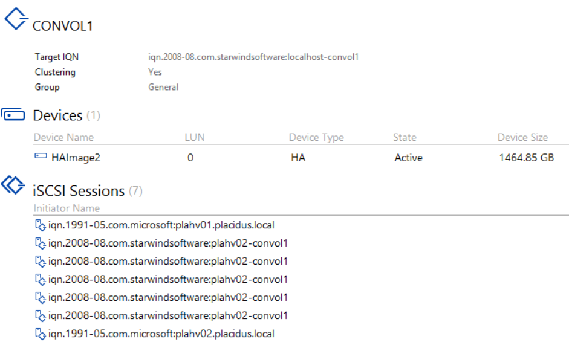Select the HAImage2 device name
The width and height of the screenshot is (569, 345).
click(x=76, y=158)
